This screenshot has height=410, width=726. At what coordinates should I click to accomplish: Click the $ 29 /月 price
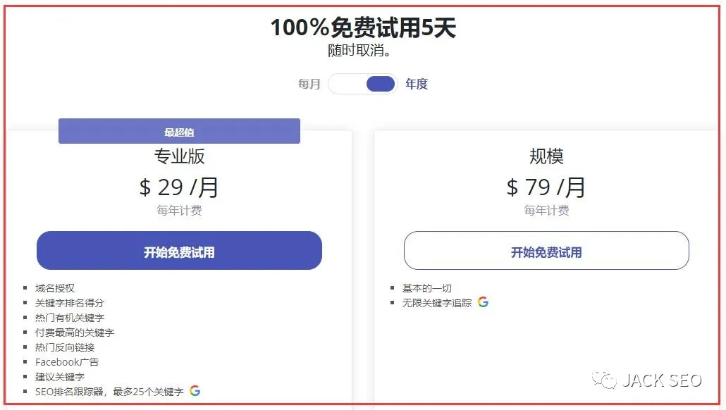[179, 187]
